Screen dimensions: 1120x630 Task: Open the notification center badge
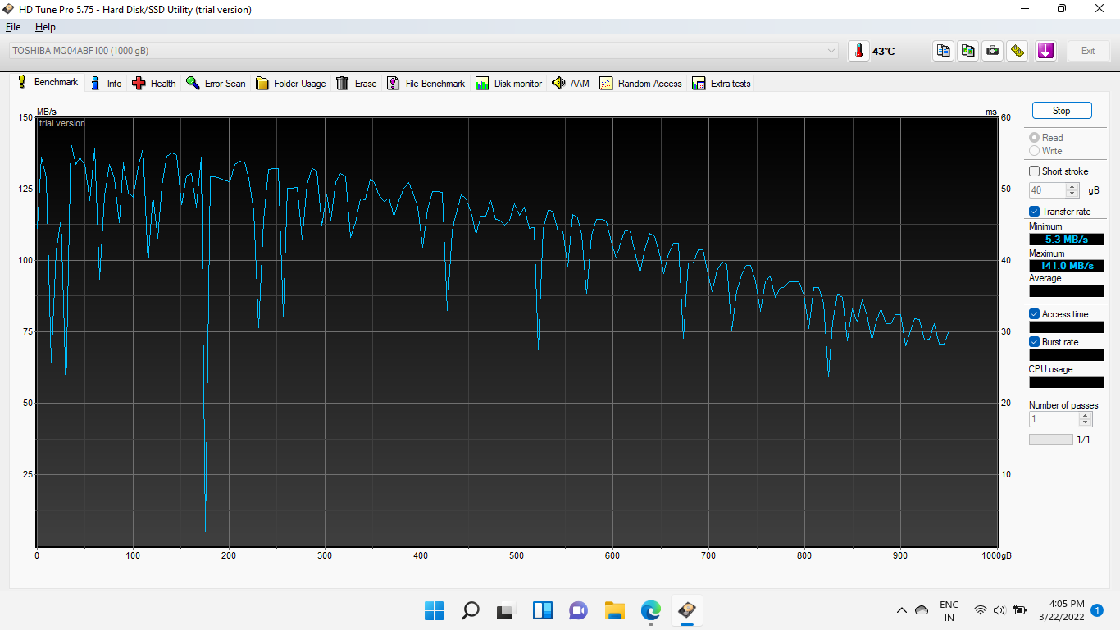coord(1097,610)
